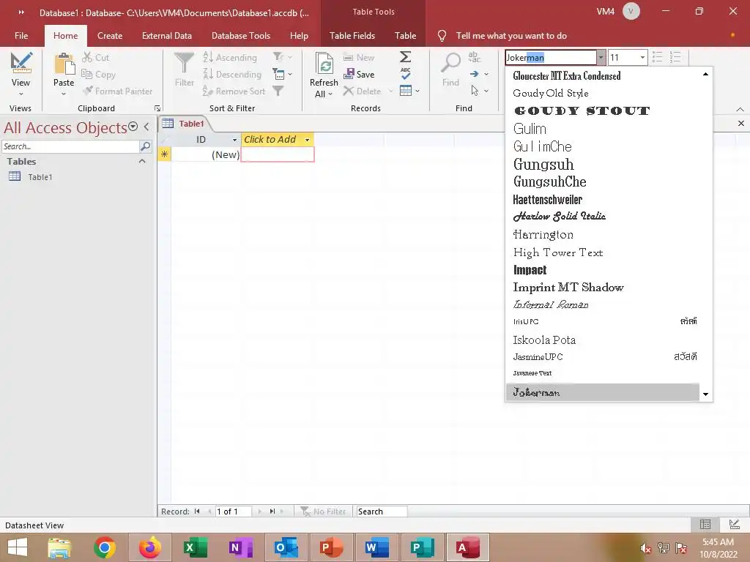Viewport: 750px width, 562px height.
Task: Click navigation pane search magnifier
Action: [x=146, y=146]
